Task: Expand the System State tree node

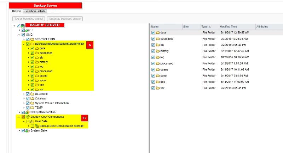Action: pyautogui.click(x=19, y=130)
